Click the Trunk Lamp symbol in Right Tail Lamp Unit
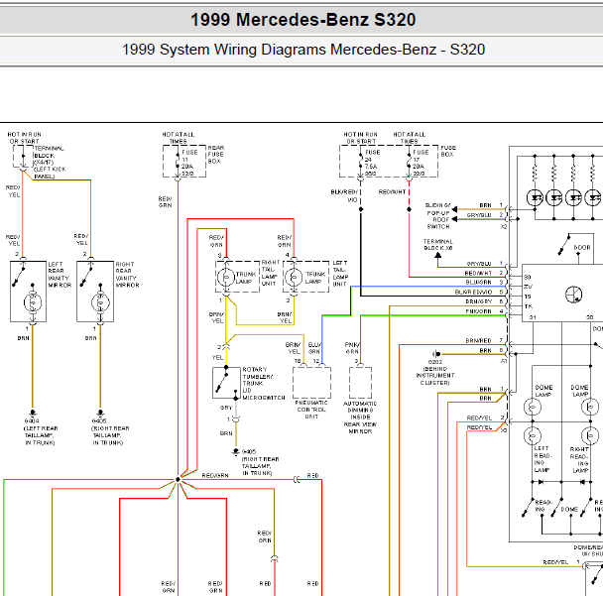 (226, 277)
